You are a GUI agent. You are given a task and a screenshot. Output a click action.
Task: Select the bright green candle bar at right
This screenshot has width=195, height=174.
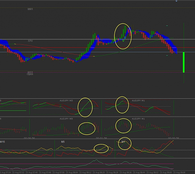click(184, 62)
